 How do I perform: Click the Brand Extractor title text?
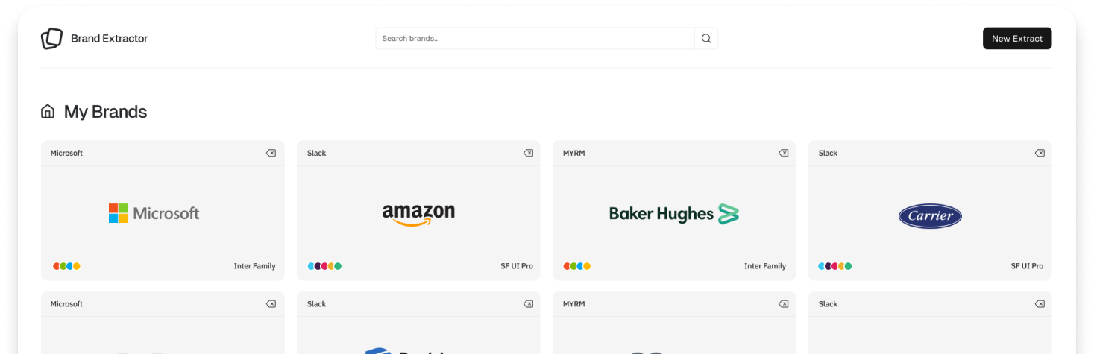[110, 39]
